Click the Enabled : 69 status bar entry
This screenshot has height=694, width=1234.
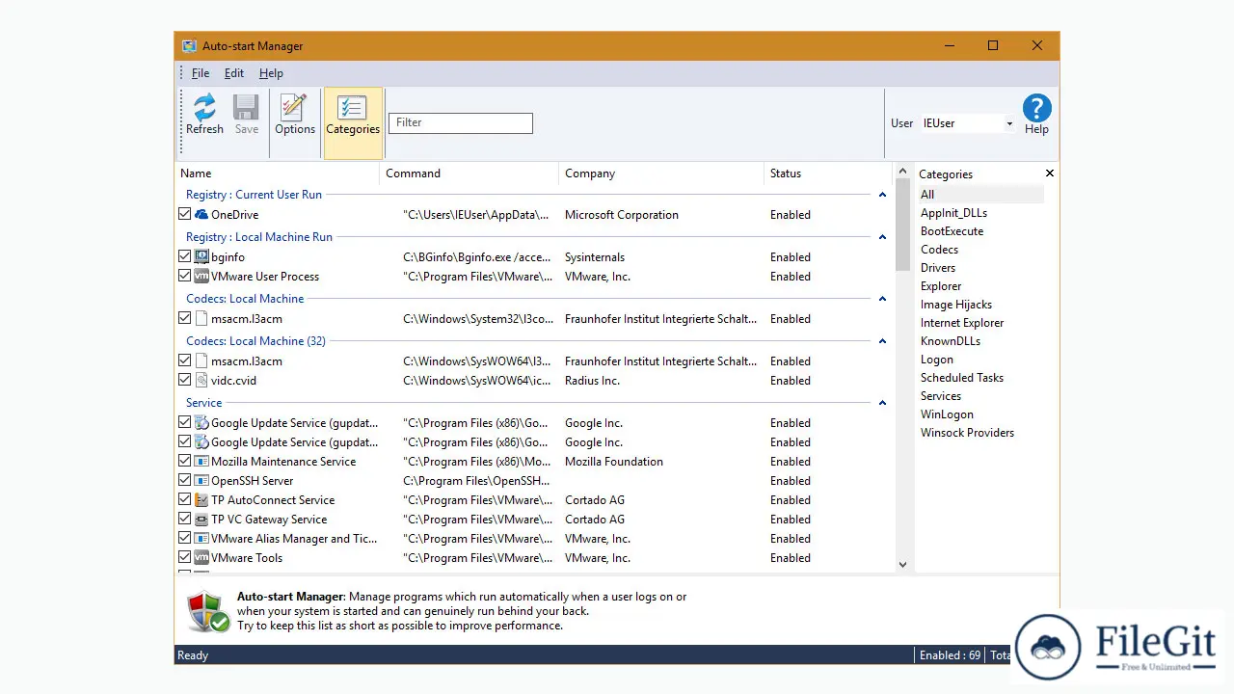tap(950, 655)
